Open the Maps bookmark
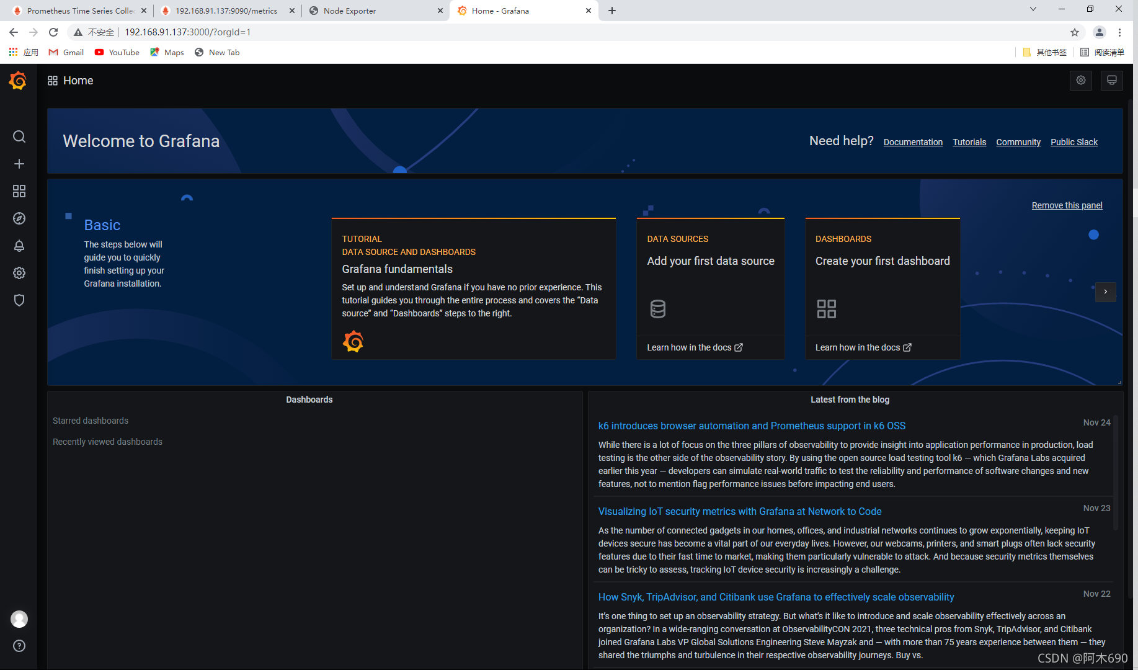 (x=167, y=52)
